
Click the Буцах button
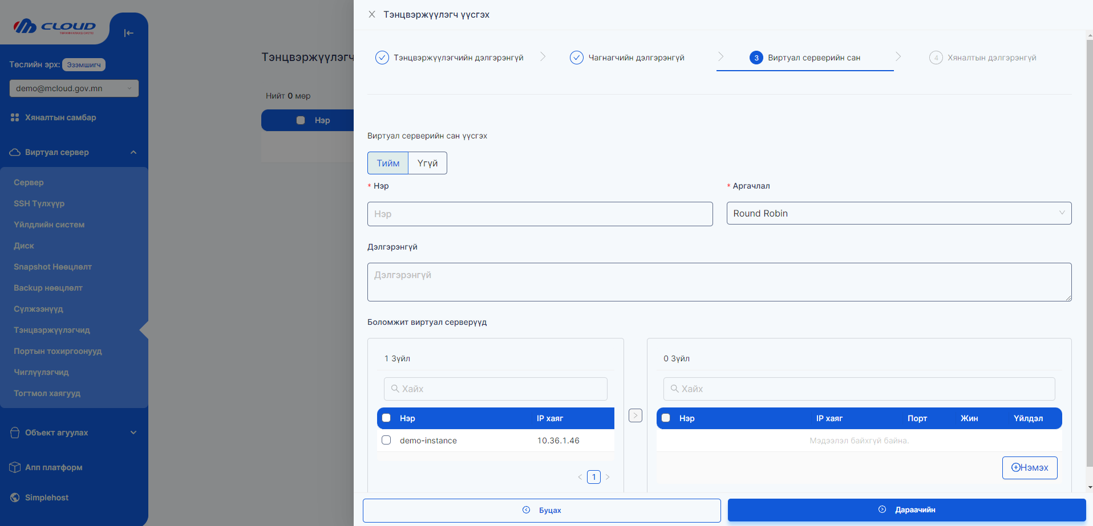(542, 510)
